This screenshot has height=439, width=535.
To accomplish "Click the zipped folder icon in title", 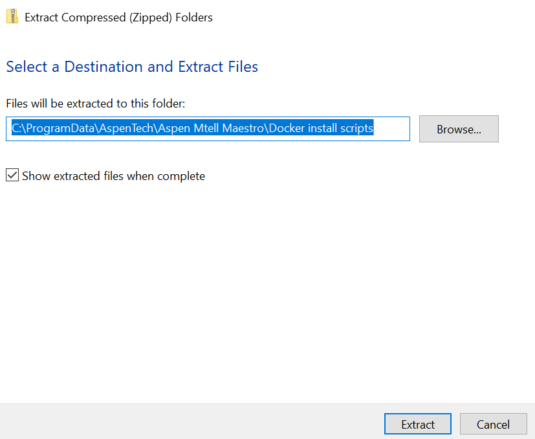I will click(12, 17).
